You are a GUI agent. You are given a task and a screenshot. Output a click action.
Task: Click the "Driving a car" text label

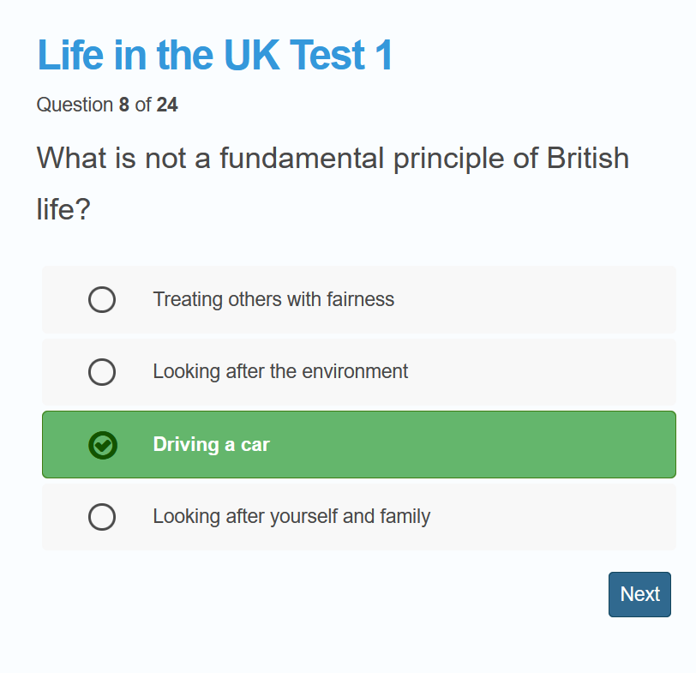tap(211, 444)
